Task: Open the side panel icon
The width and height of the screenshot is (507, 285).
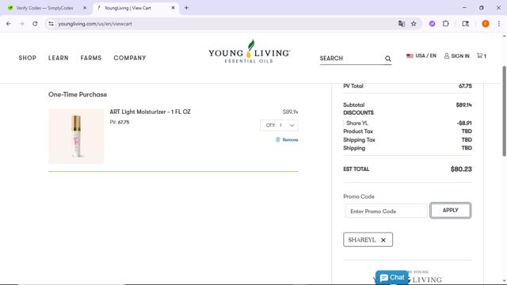Action: click(x=465, y=24)
